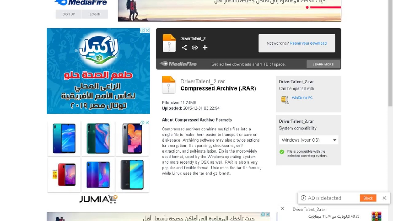Click the MediaFire logo at top
This screenshot has height=221, width=393.
(80, 3)
